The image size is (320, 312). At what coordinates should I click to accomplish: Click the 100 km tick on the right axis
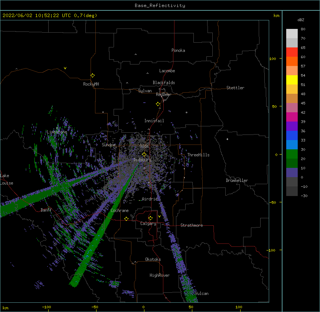(272, 59)
